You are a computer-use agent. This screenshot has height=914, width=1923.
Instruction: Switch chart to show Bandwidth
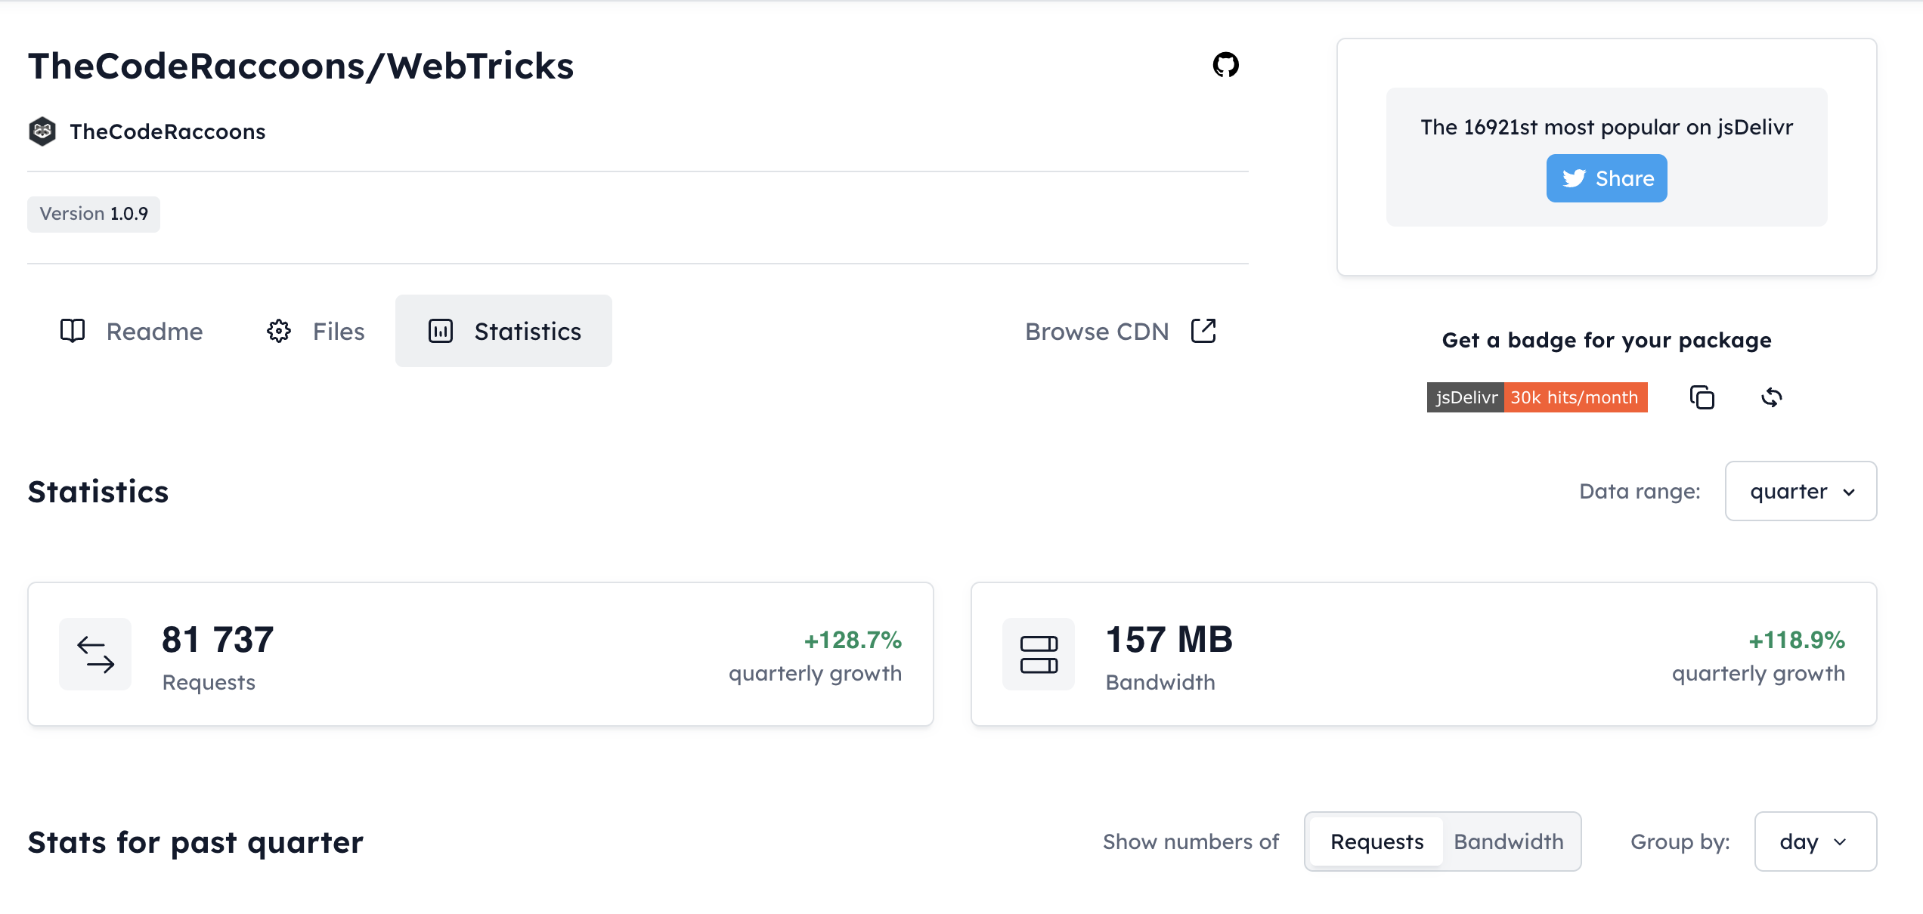pos(1509,841)
